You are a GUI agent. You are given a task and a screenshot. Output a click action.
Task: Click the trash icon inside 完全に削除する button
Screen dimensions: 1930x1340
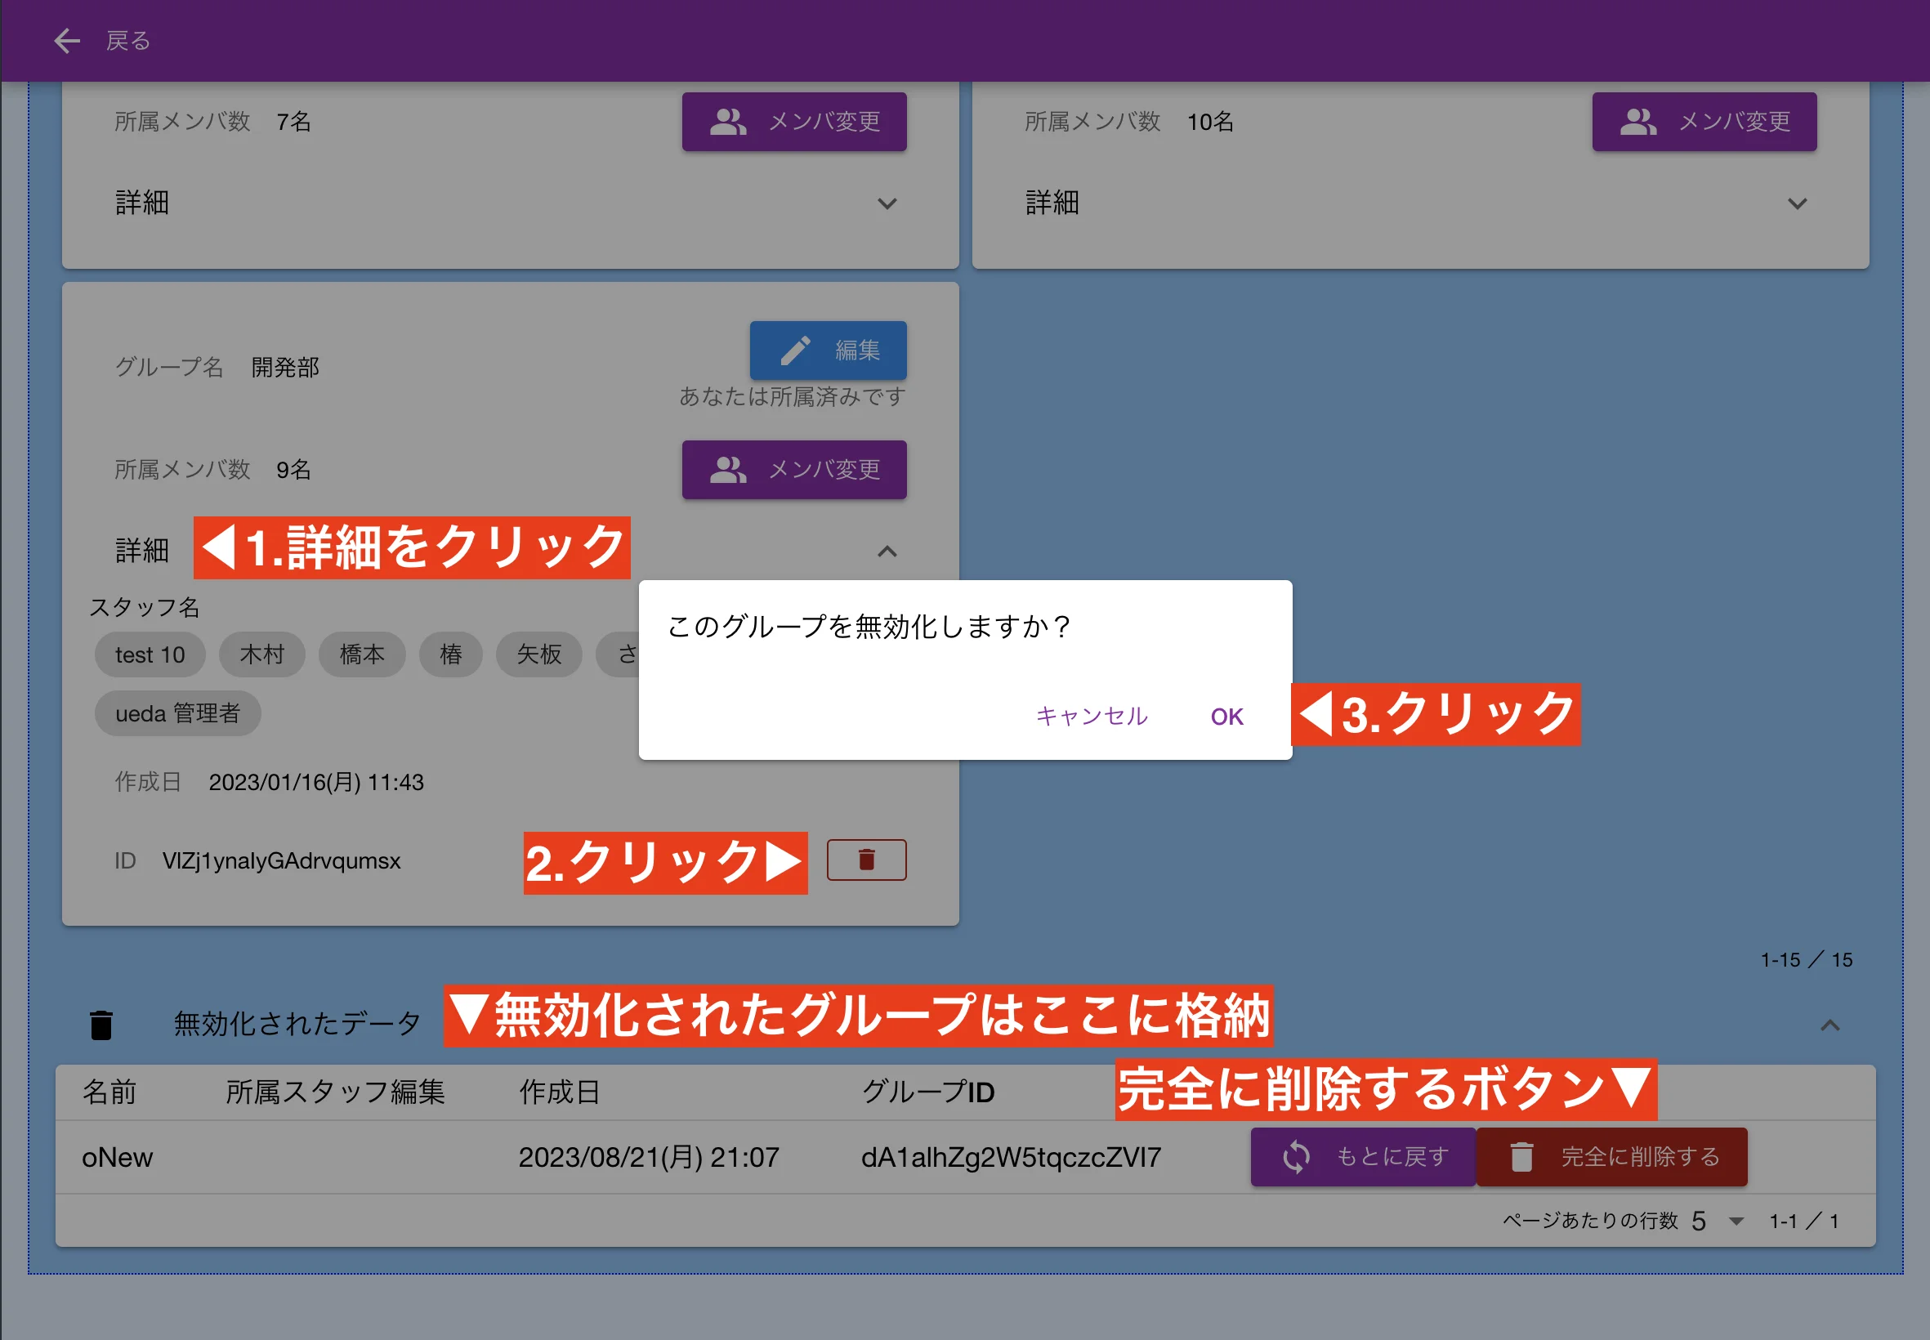pyautogui.click(x=1522, y=1156)
